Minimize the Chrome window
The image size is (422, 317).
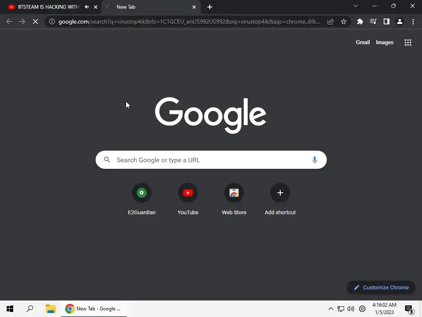coord(374,6)
